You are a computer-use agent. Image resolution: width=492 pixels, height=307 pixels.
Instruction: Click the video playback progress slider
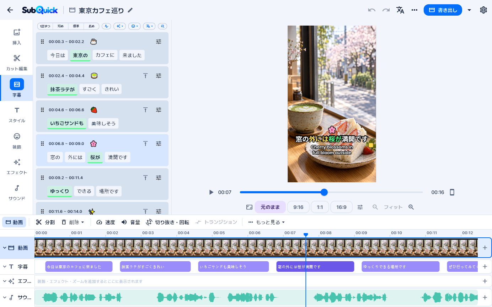click(331, 192)
